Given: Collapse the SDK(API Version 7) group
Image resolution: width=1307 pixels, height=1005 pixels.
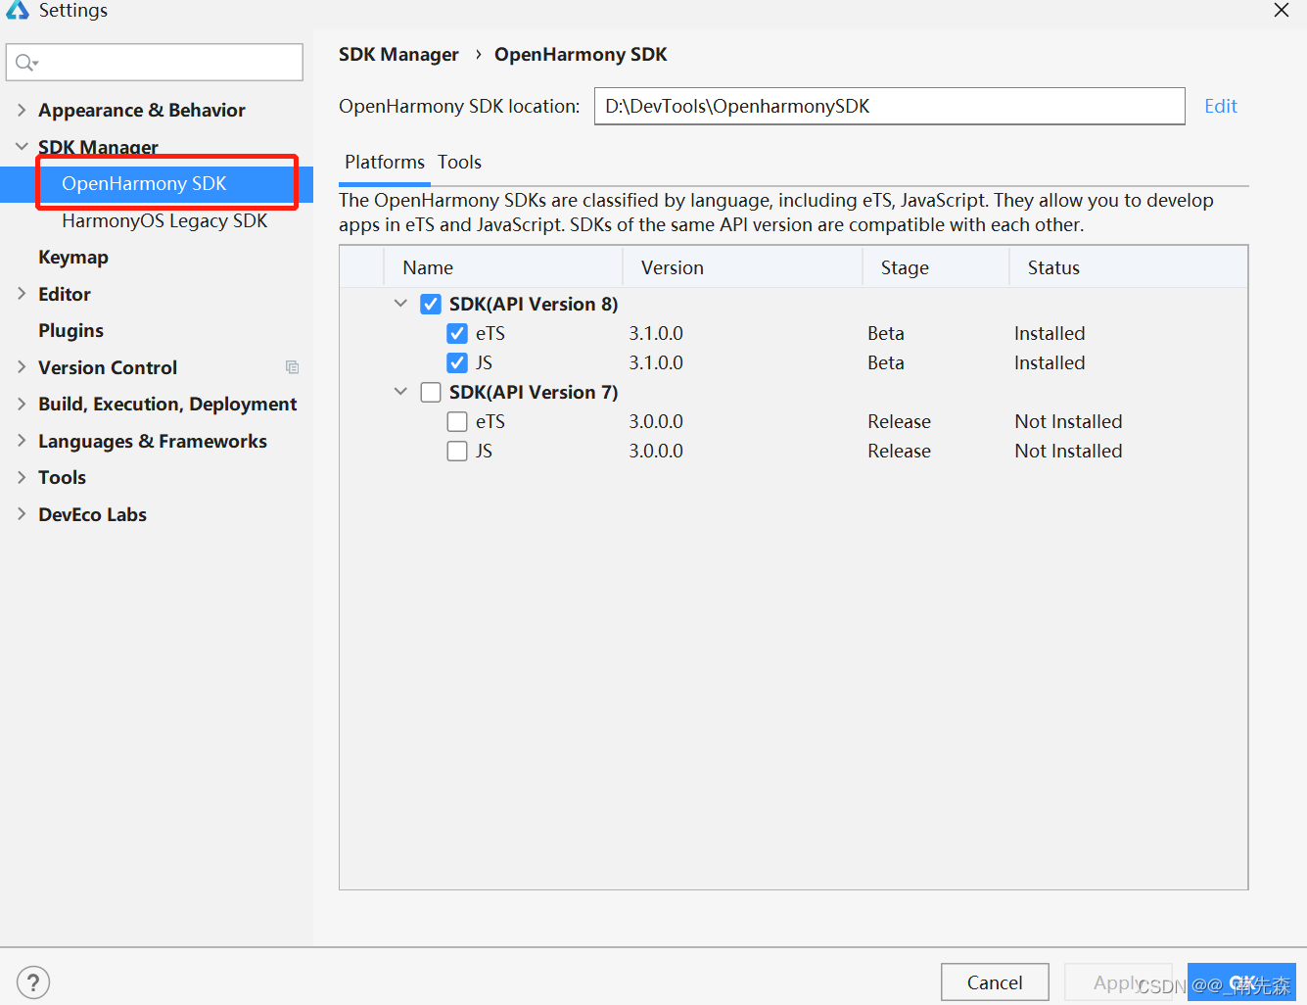Looking at the screenshot, I should coord(400,392).
